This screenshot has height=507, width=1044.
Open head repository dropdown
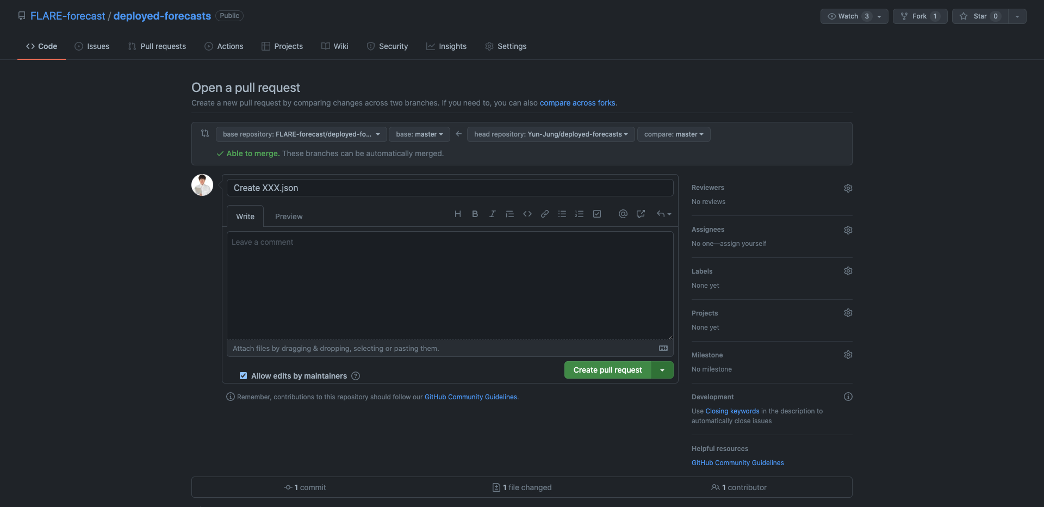point(551,134)
